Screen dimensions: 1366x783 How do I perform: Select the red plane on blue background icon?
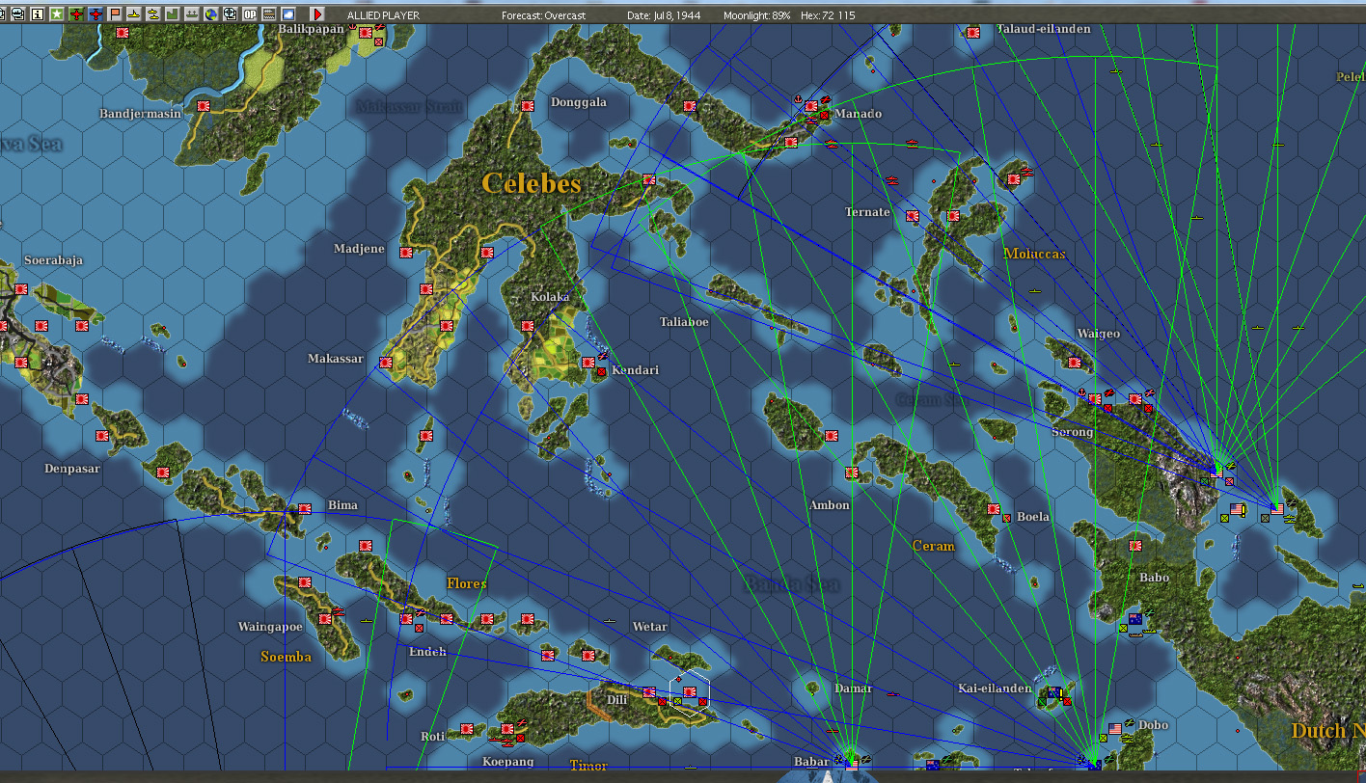[x=96, y=14]
